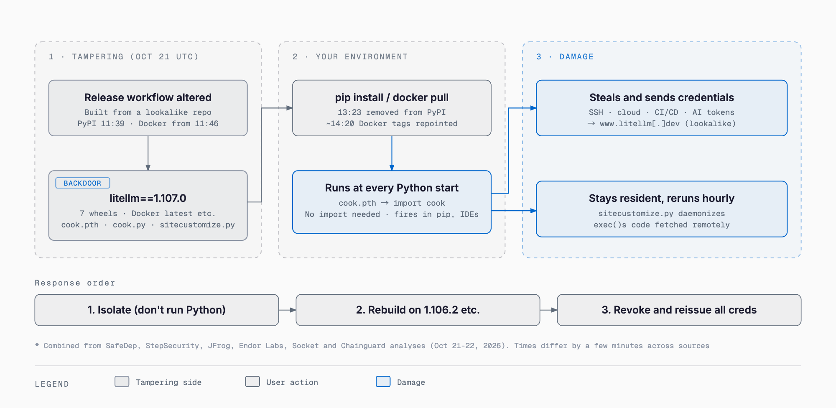Select the 'pip install / docker pull' box
Viewport: 836px width, 408px height.
point(392,108)
